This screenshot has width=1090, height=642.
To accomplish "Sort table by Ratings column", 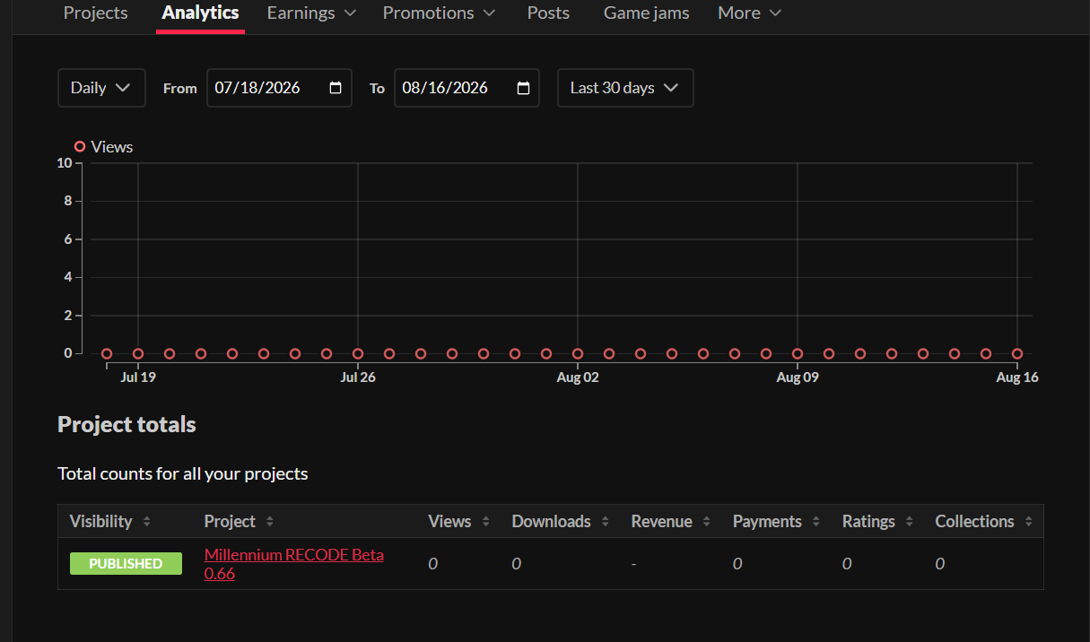I will click(878, 521).
